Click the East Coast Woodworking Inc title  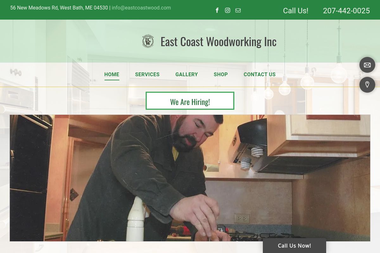(218, 41)
